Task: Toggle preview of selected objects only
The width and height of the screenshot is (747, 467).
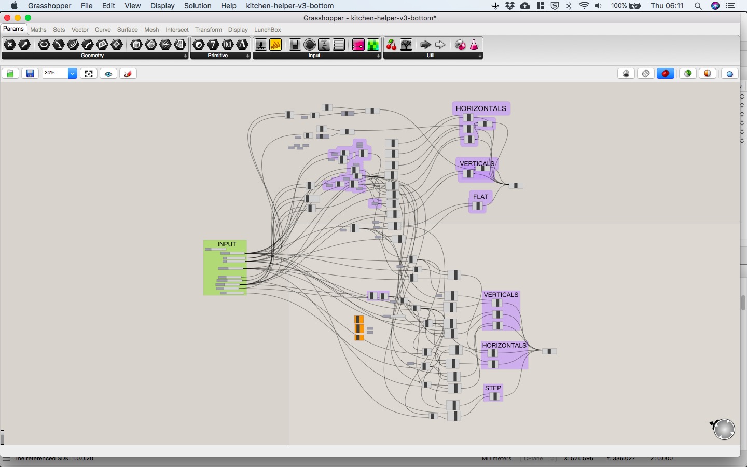Action: pyautogui.click(x=688, y=74)
